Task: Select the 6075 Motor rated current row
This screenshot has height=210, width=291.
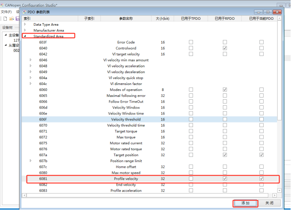Action: [x=150, y=143]
